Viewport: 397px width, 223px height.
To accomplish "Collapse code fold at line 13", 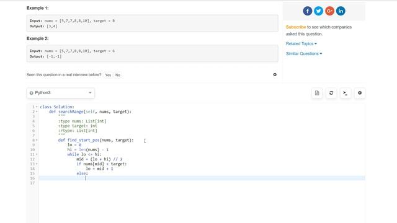I will (x=37, y=164).
